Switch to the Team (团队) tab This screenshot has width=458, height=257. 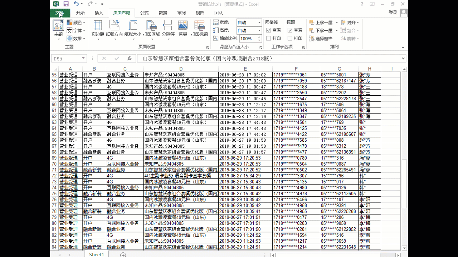point(219,13)
